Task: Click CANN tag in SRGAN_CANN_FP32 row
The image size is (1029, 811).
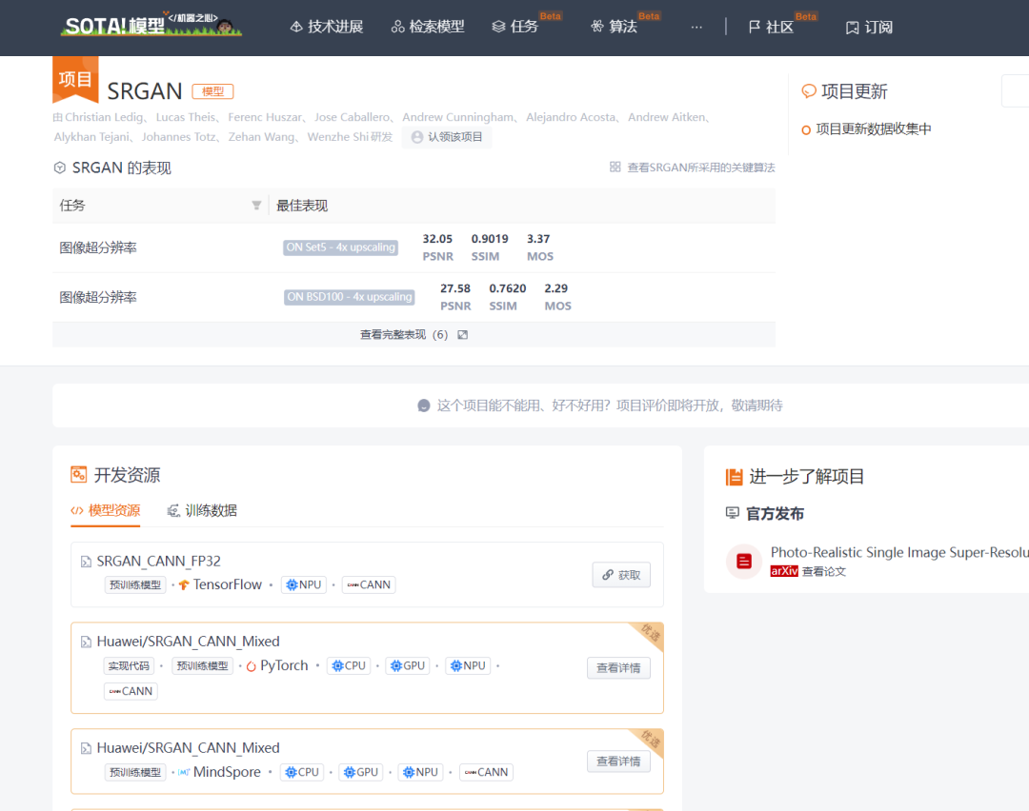Action: click(x=369, y=584)
